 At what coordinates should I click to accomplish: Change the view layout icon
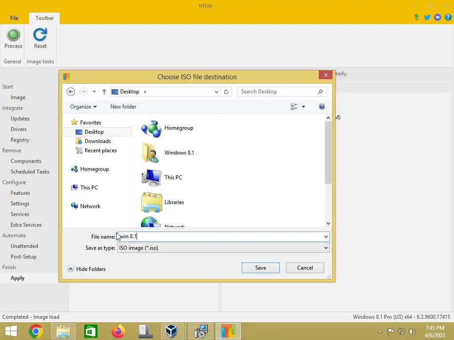point(294,107)
